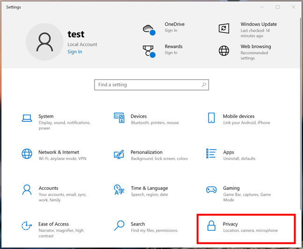This screenshot has height=249, width=303.
Task: Open the OneDrive header title
Action: pos(174,24)
